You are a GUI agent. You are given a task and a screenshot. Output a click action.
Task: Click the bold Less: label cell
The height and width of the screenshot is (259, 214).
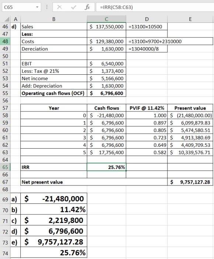pyautogui.click(x=53, y=34)
